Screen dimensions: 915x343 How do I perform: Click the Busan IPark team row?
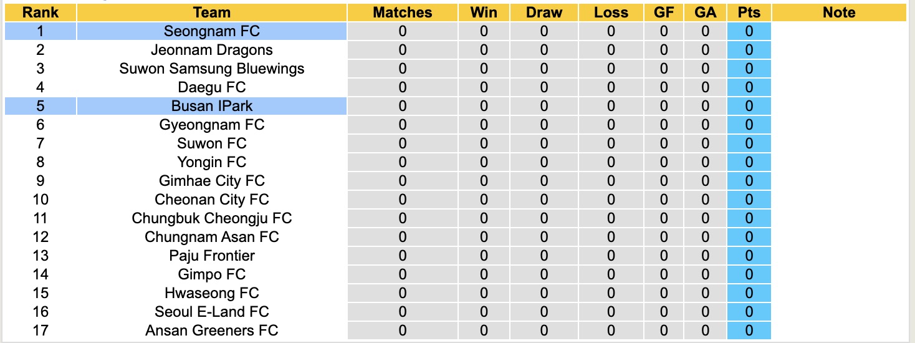212,106
